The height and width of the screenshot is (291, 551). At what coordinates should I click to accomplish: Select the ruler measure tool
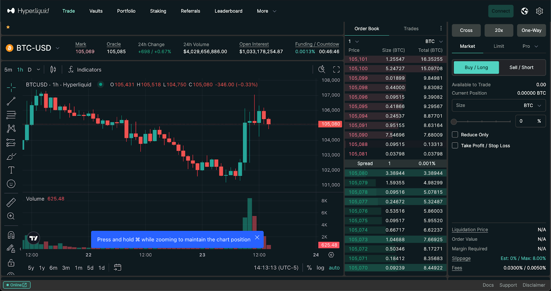click(11, 202)
